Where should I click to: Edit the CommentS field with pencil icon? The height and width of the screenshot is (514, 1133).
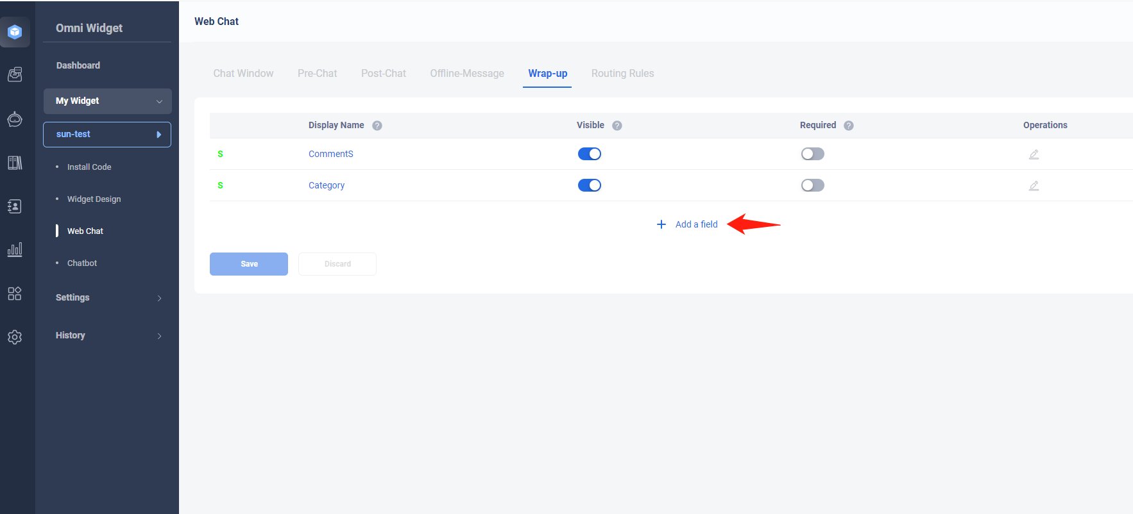coord(1034,154)
